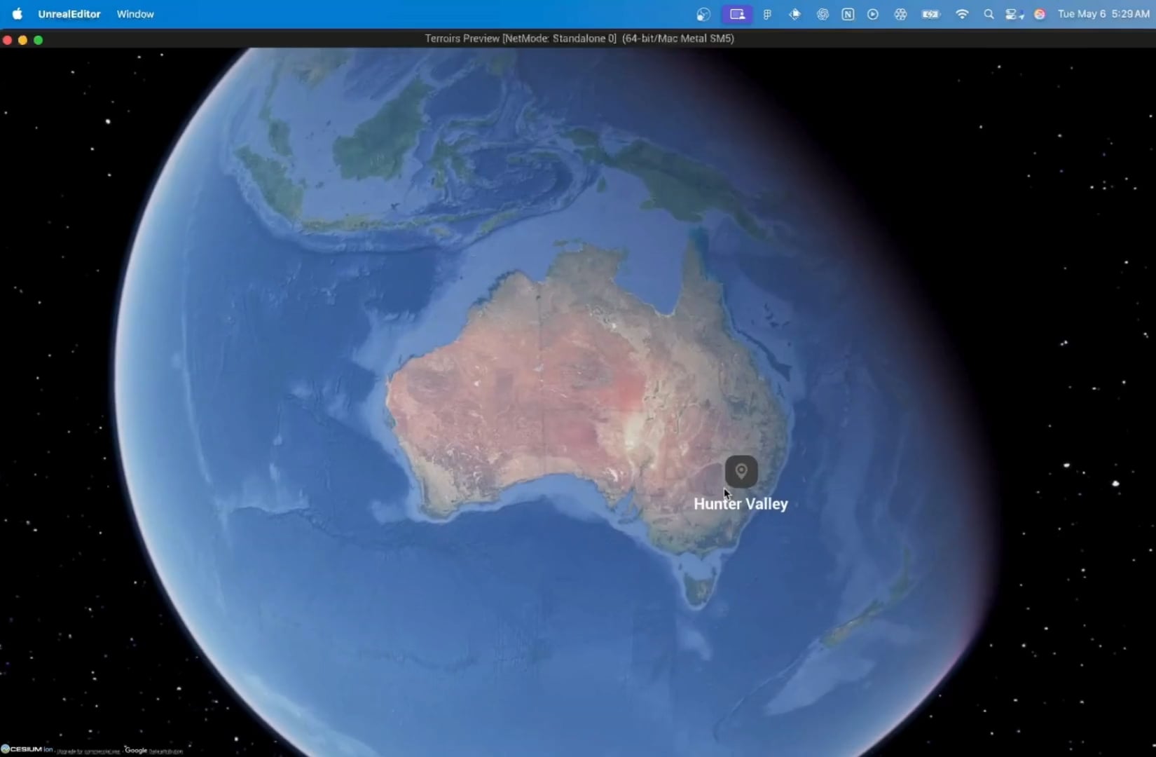Click the Google attribution logo
This screenshot has width=1156, height=757.
point(136,750)
